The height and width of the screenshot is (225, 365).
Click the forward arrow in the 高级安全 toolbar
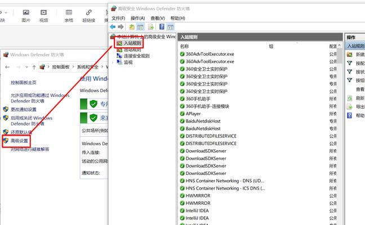121,27
